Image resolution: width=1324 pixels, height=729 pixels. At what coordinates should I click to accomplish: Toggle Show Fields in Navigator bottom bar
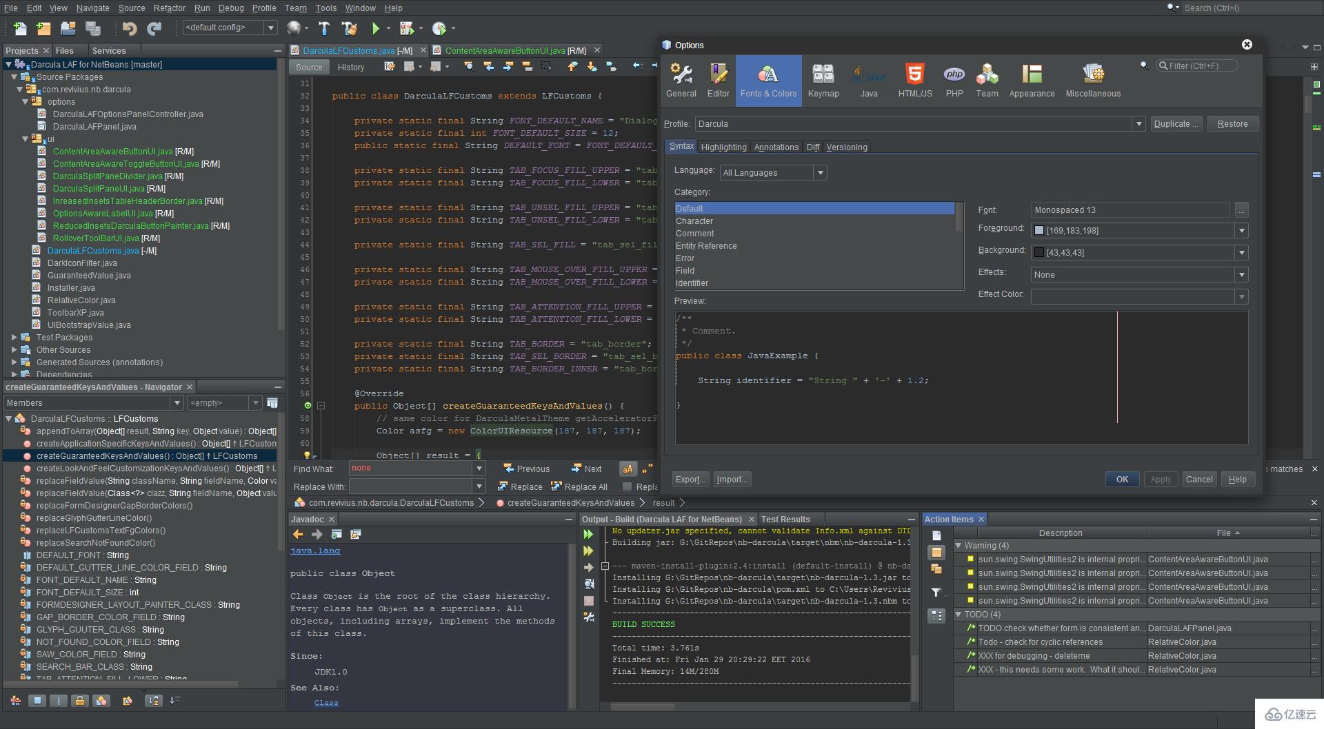click(x=37, y=701)
